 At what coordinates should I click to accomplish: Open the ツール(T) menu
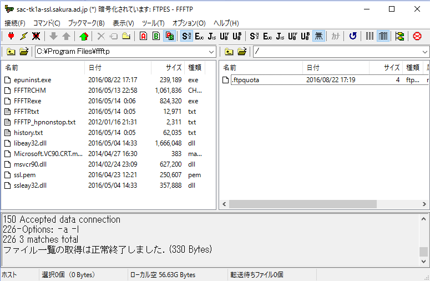153,23
